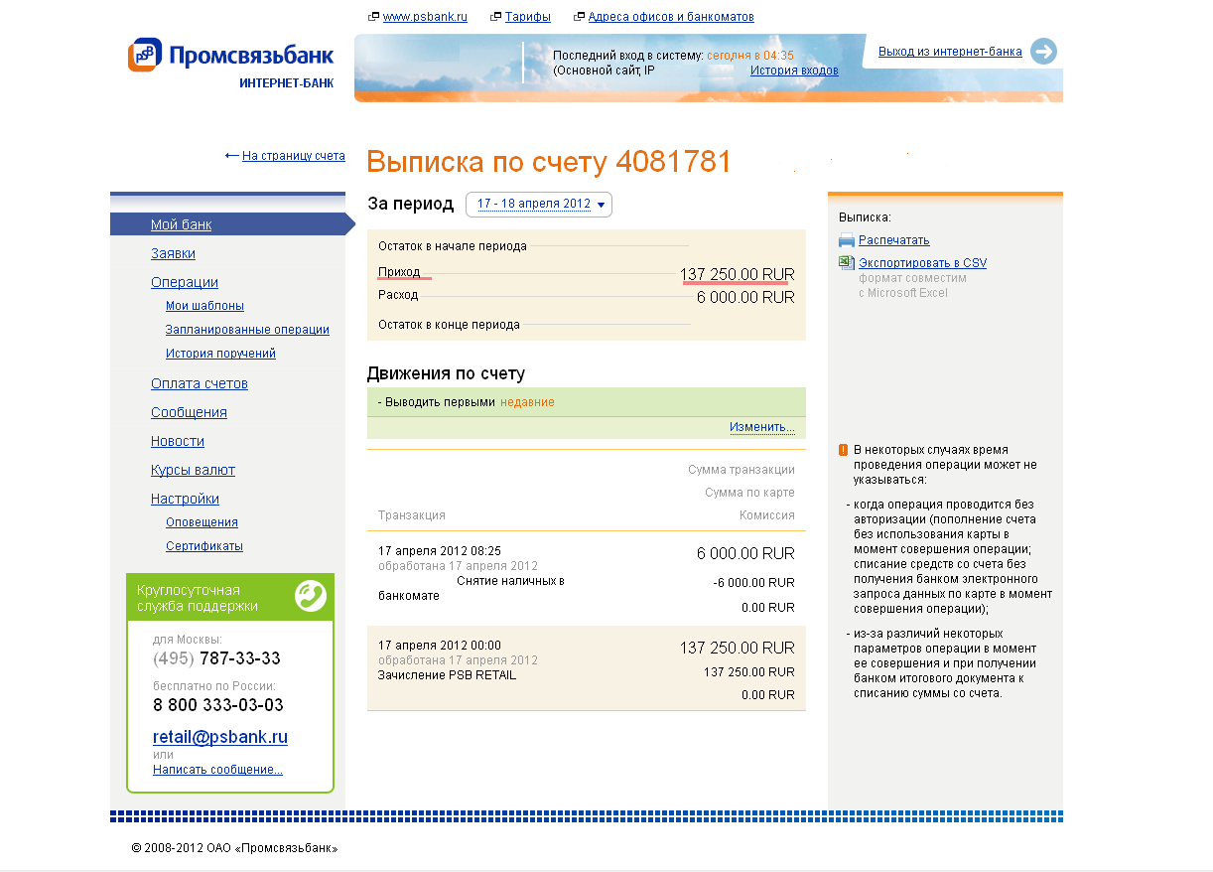Click the round logout arrow icon
1213x872 pixels.
pos(1043,52)
